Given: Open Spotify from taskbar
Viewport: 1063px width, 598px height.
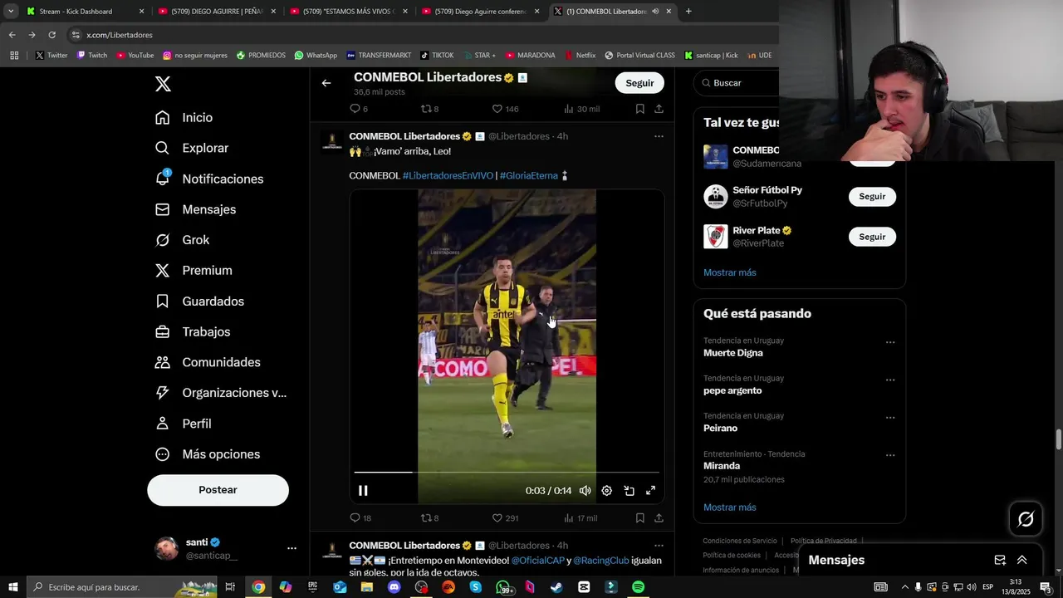Looking at the screenshot, I should coord(638,587).
